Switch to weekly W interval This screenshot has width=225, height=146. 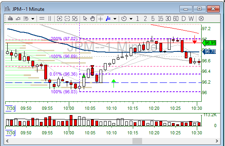pos(191,19)
